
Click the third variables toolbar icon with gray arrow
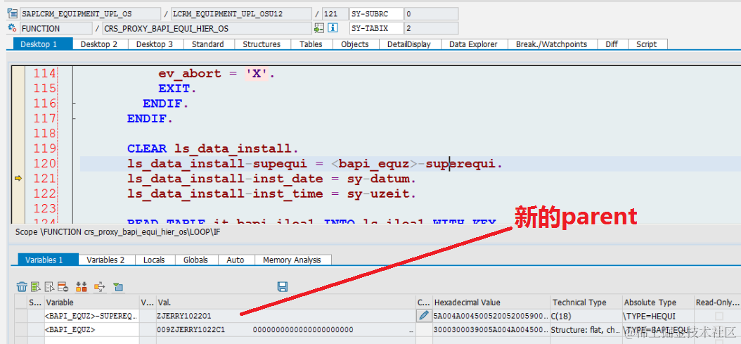point(50,286)
